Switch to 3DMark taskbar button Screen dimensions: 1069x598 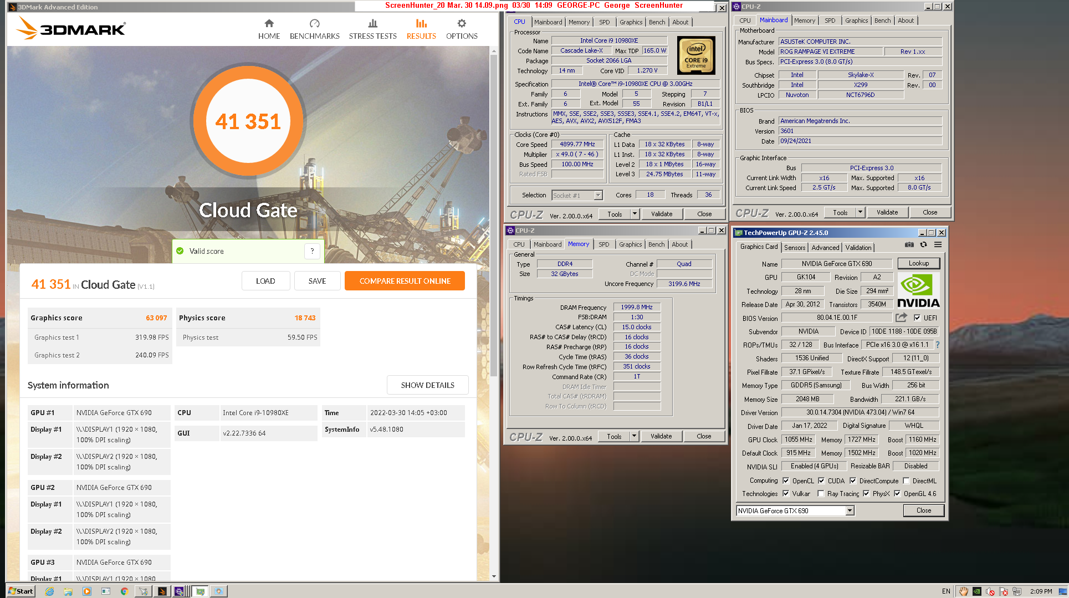[x=162, y=591]
